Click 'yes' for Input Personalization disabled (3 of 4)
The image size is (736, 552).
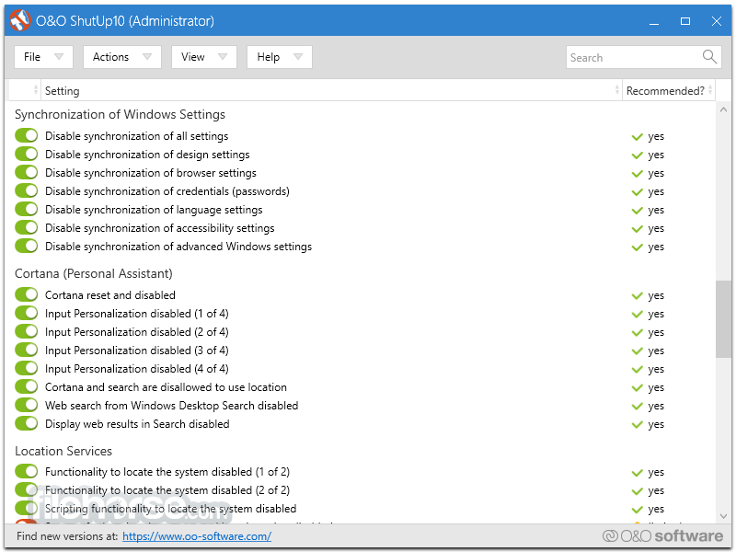656,351
